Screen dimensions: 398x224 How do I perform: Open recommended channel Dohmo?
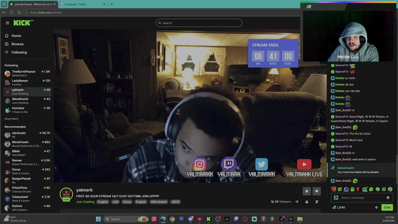coord(27,208)
